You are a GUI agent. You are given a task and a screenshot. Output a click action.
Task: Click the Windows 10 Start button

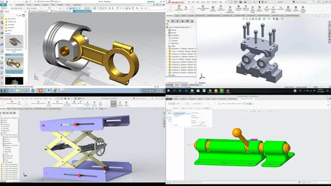[168, 91]
